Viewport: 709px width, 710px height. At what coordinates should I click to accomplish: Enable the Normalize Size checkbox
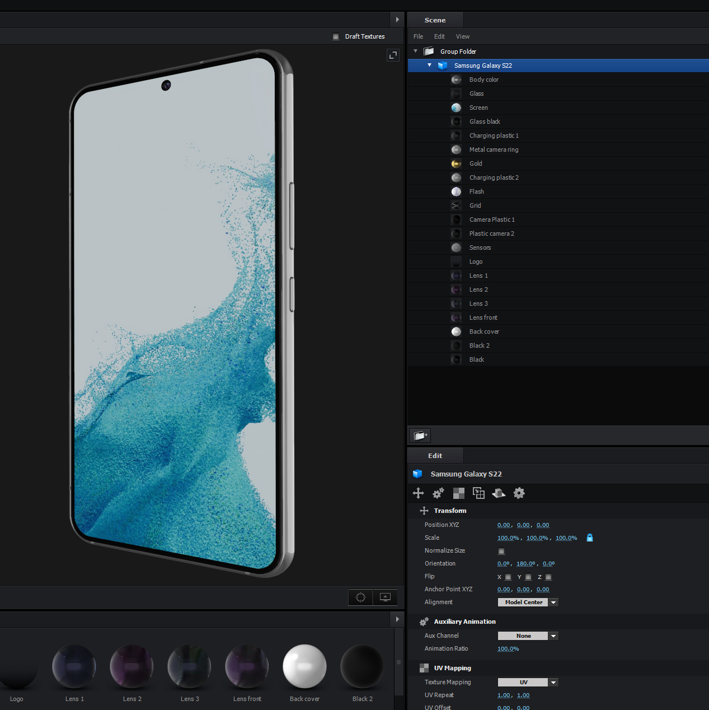pos(501,551)
